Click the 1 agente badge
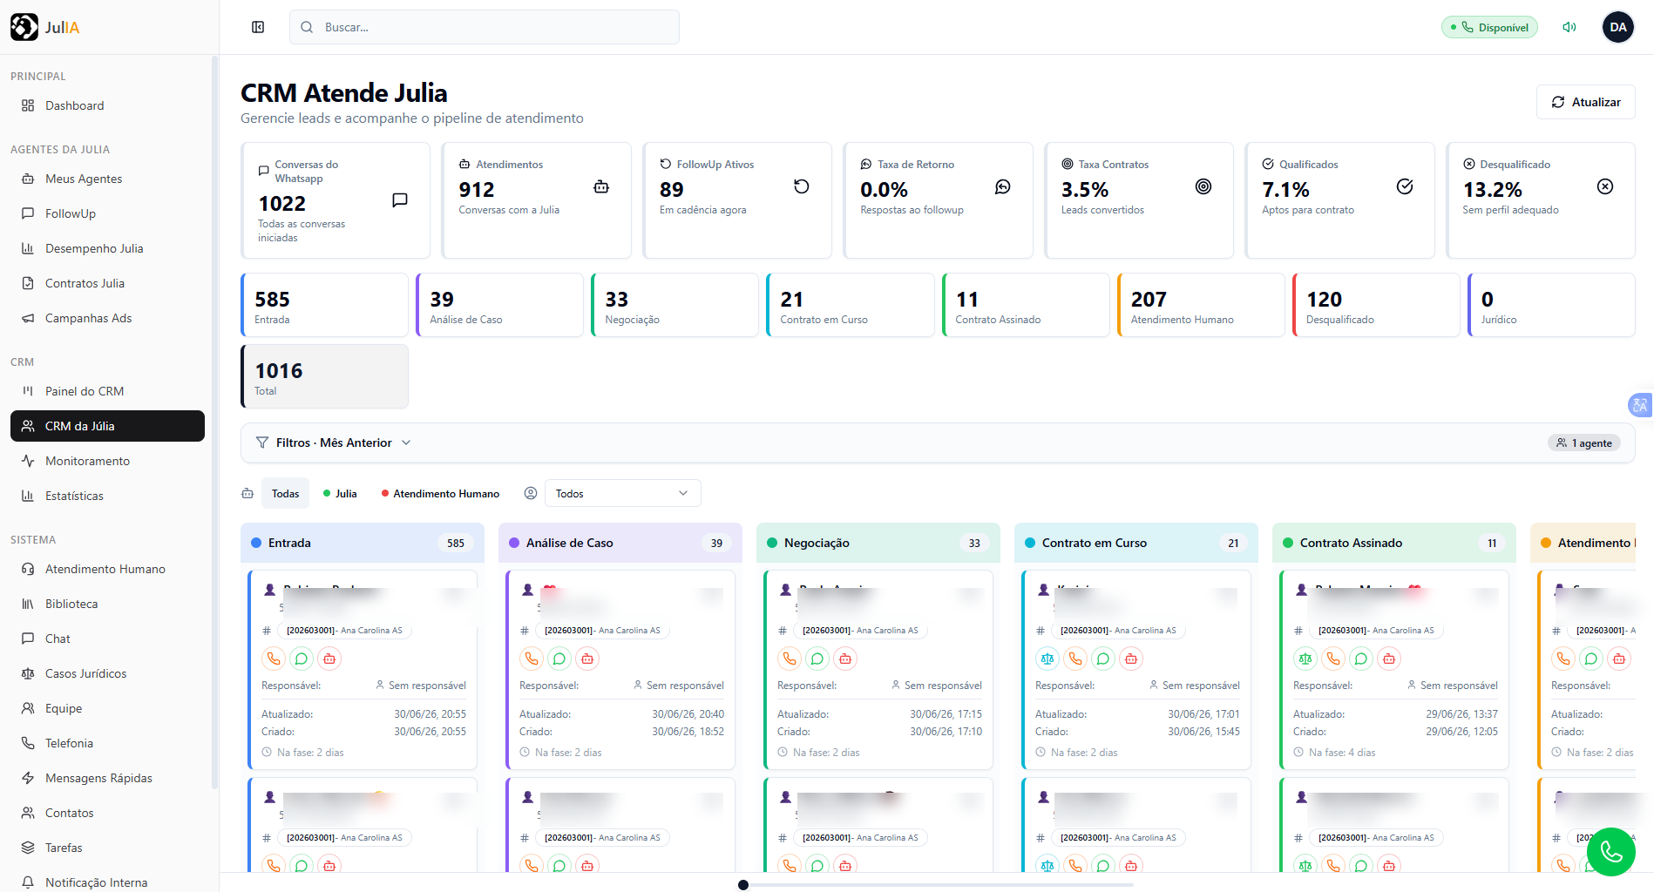 1584,443
